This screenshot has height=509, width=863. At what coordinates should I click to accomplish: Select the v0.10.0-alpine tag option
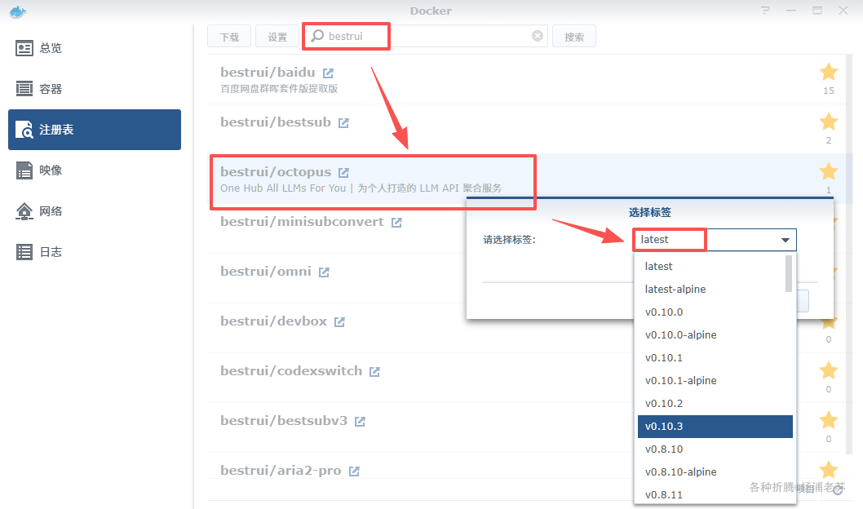pyautogui.click(x=715, y=335)
